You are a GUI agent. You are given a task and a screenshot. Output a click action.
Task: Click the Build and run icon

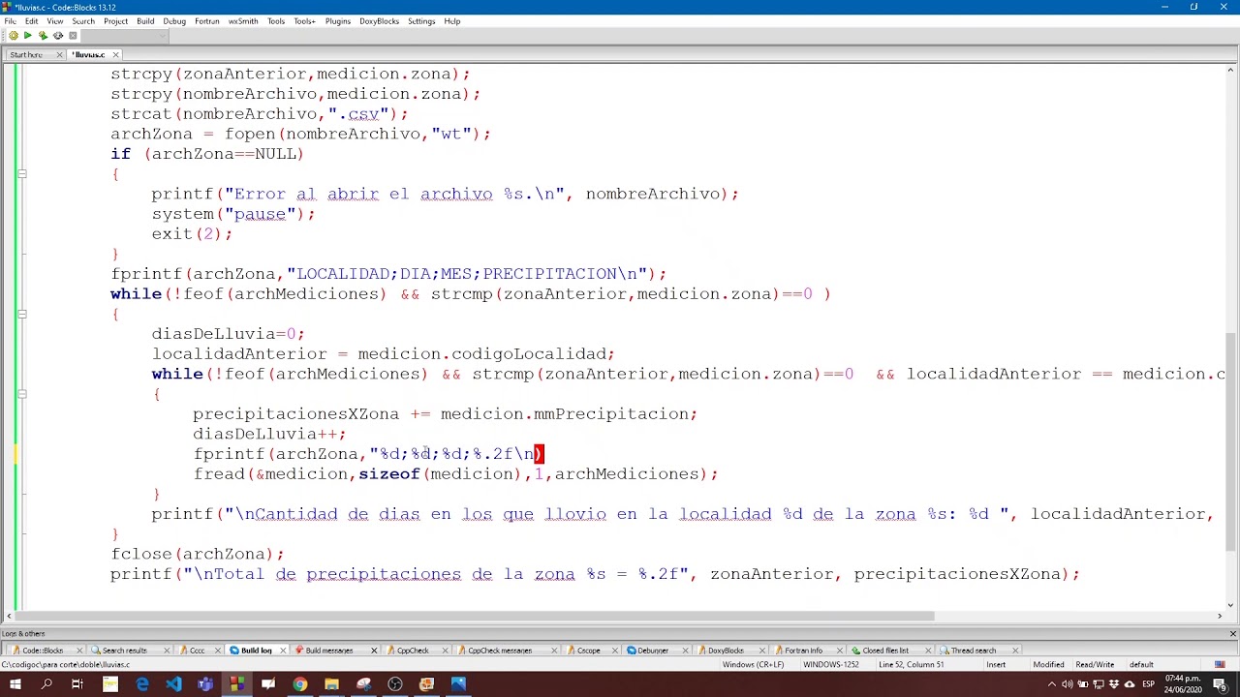click(43, 36)
